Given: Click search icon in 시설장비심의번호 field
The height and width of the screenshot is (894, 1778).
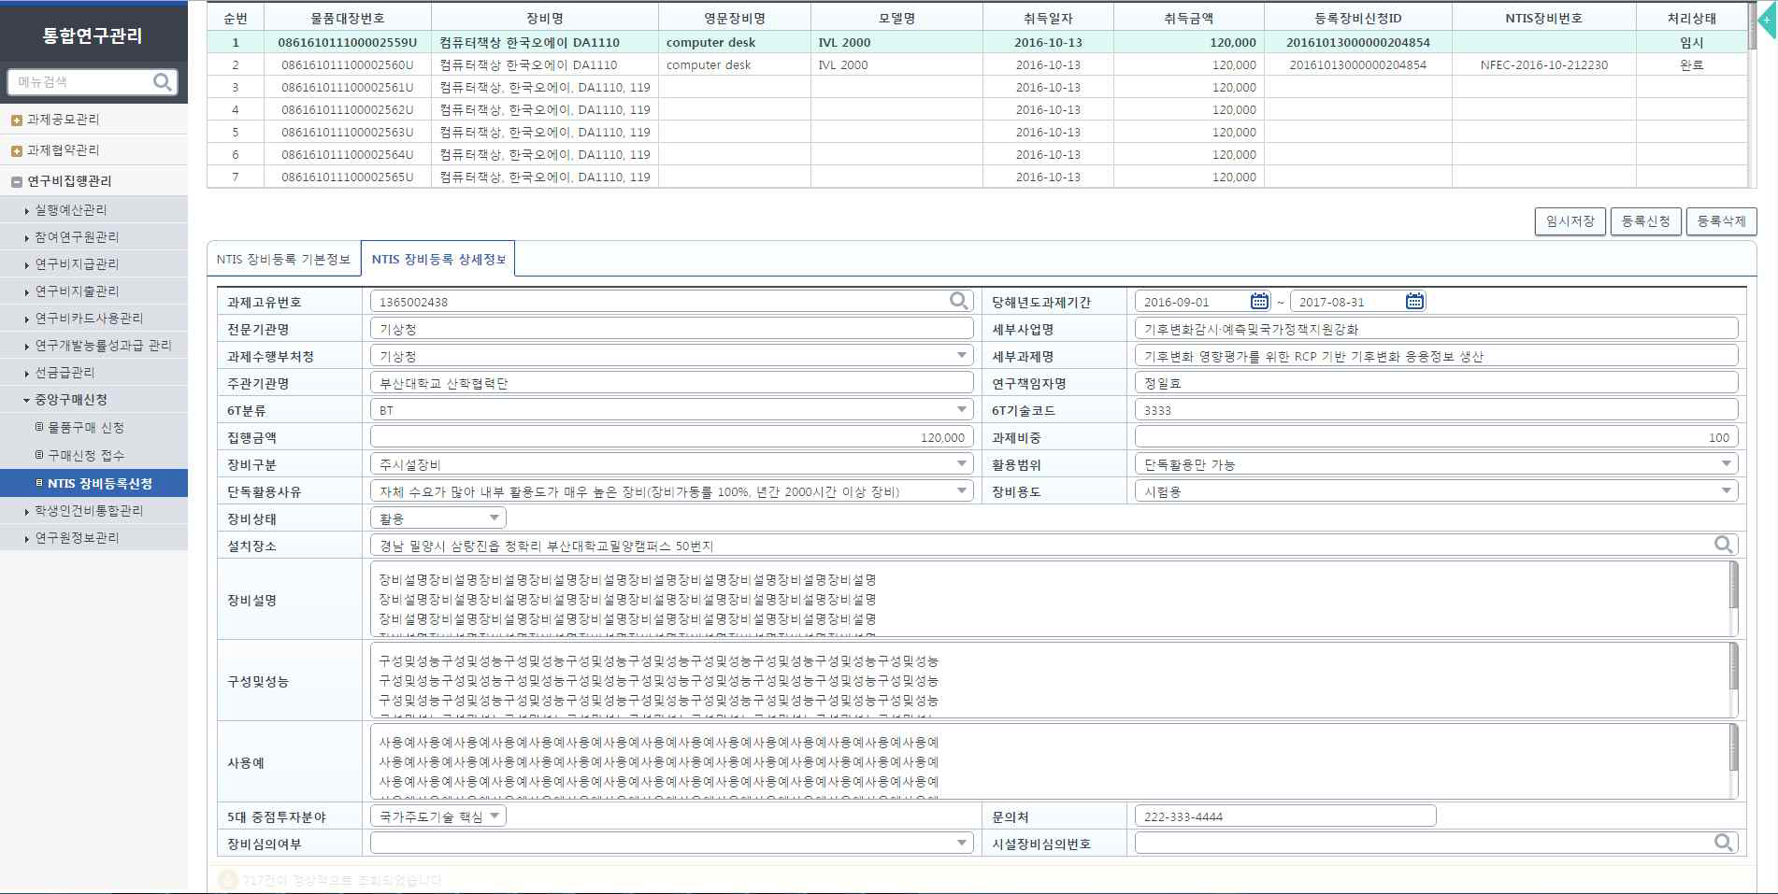Looking at the screenshot, I should point(1724,843).
